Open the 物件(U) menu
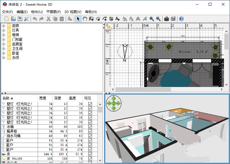 pos(37,12)
